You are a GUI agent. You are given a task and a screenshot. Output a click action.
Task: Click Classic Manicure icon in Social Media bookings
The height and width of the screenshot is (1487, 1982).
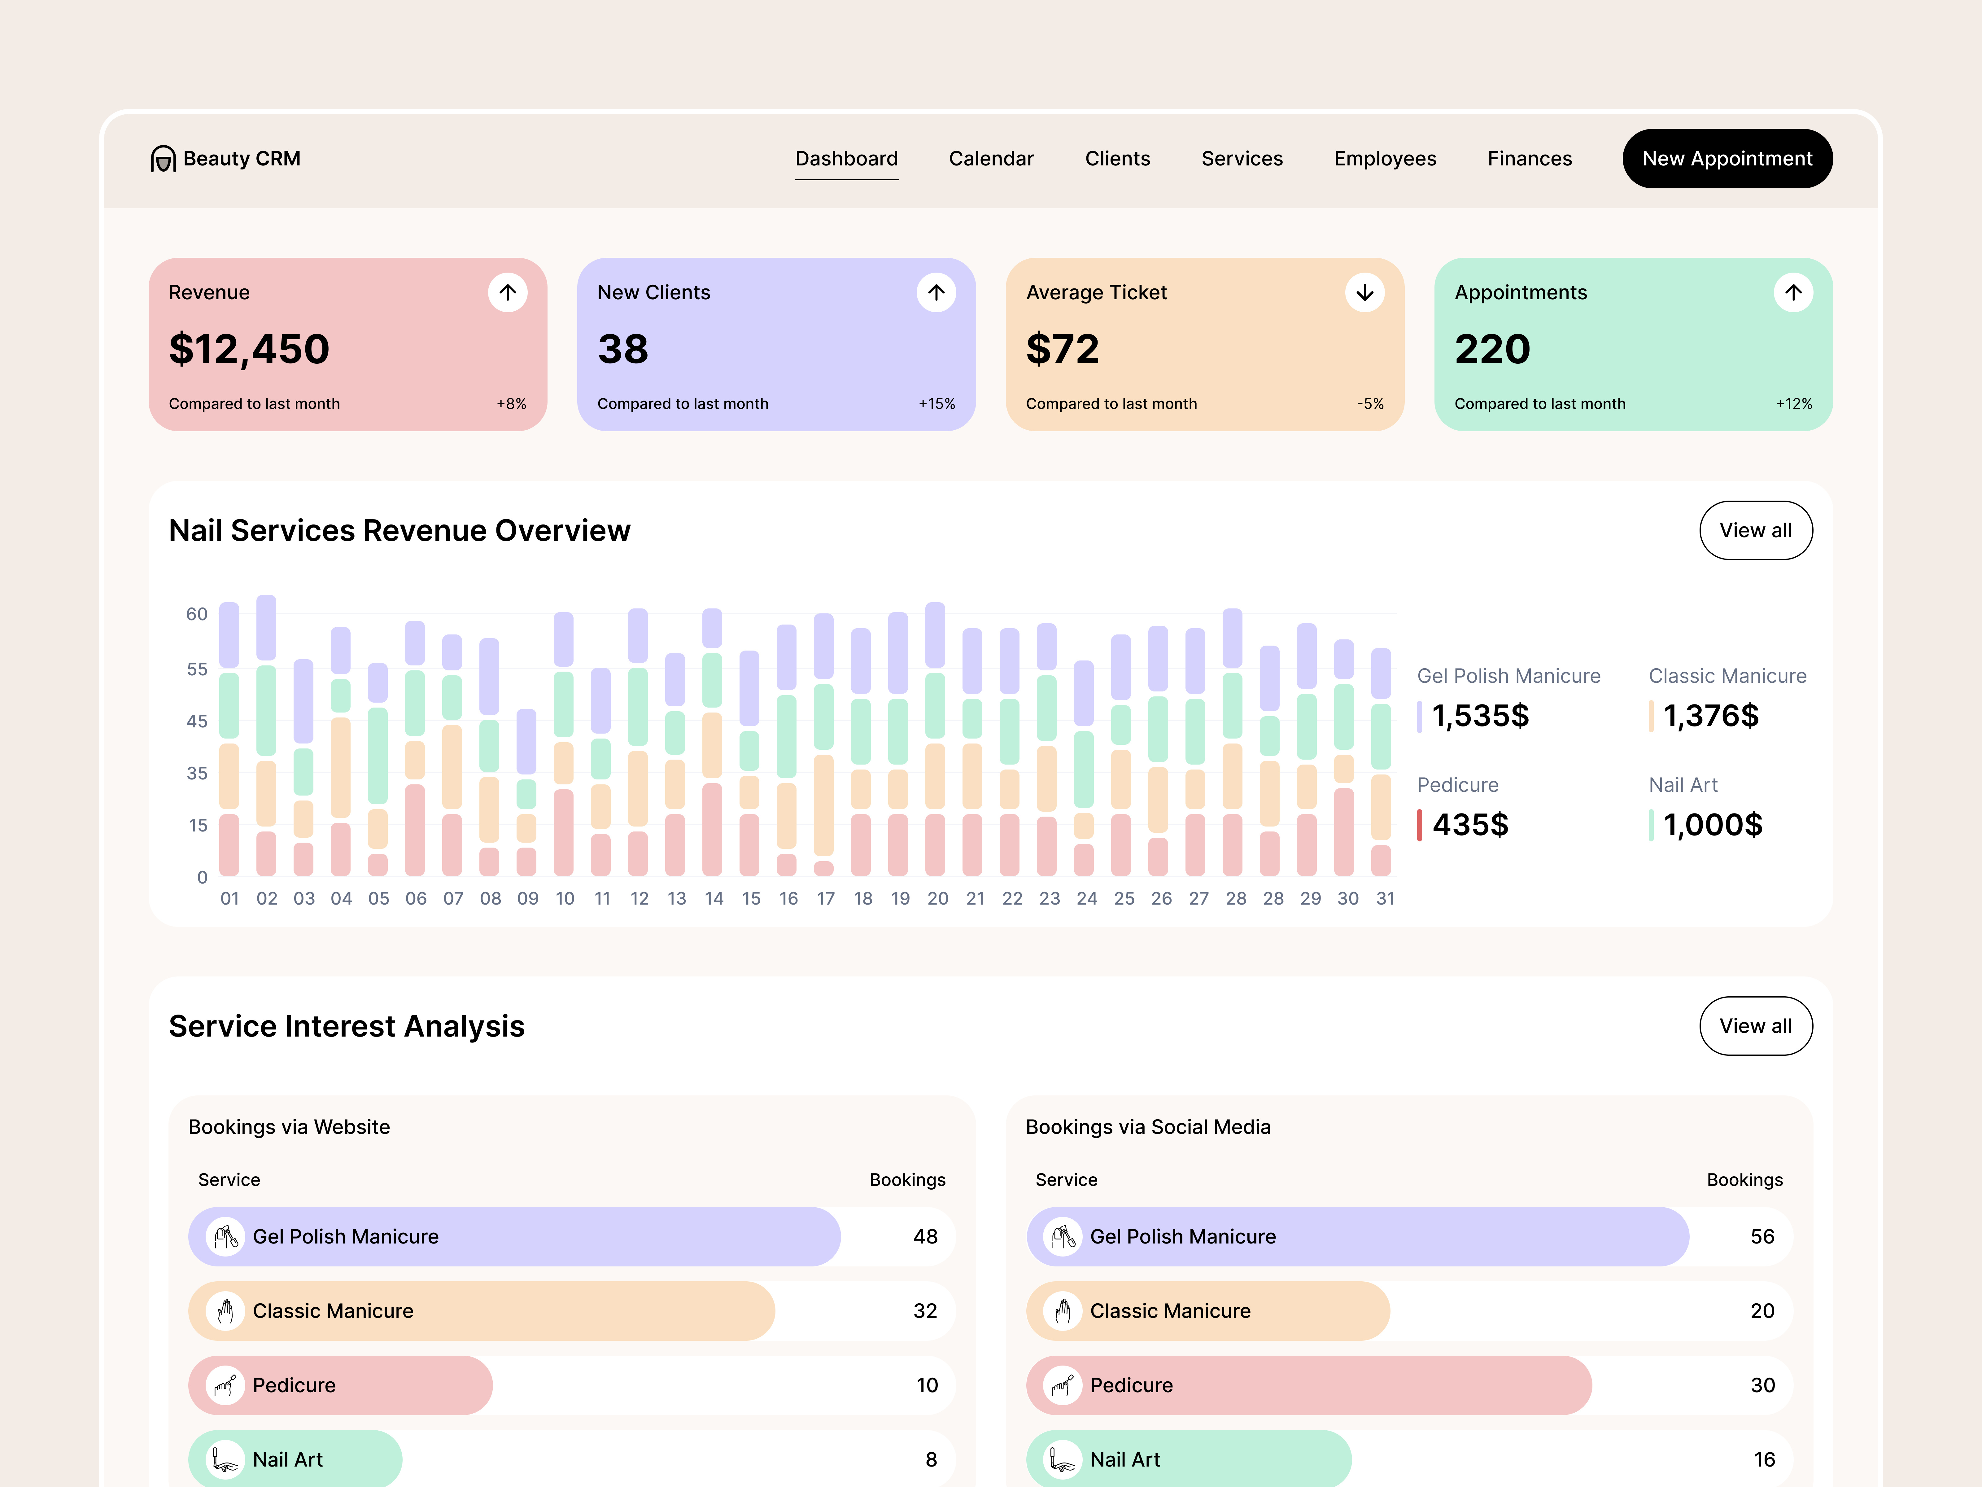pyautogui.click(x=1063, y=1311)
